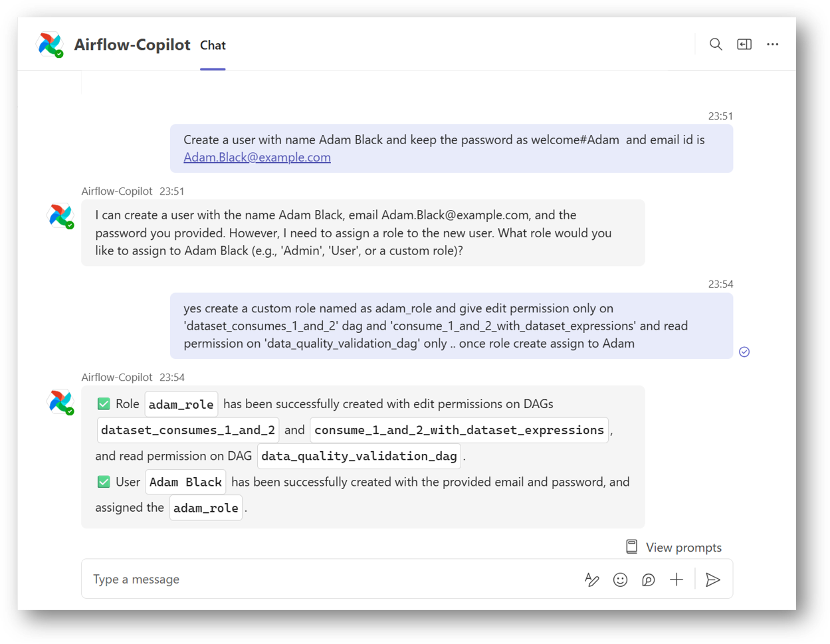Click the green checkbox beside Role
The height and width of the screenshot is (644, 830).
click(x=104, y=404)
